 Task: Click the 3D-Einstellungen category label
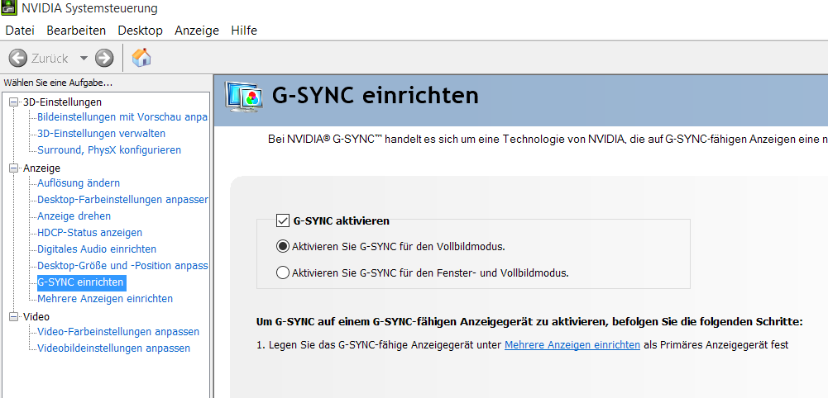62,102
